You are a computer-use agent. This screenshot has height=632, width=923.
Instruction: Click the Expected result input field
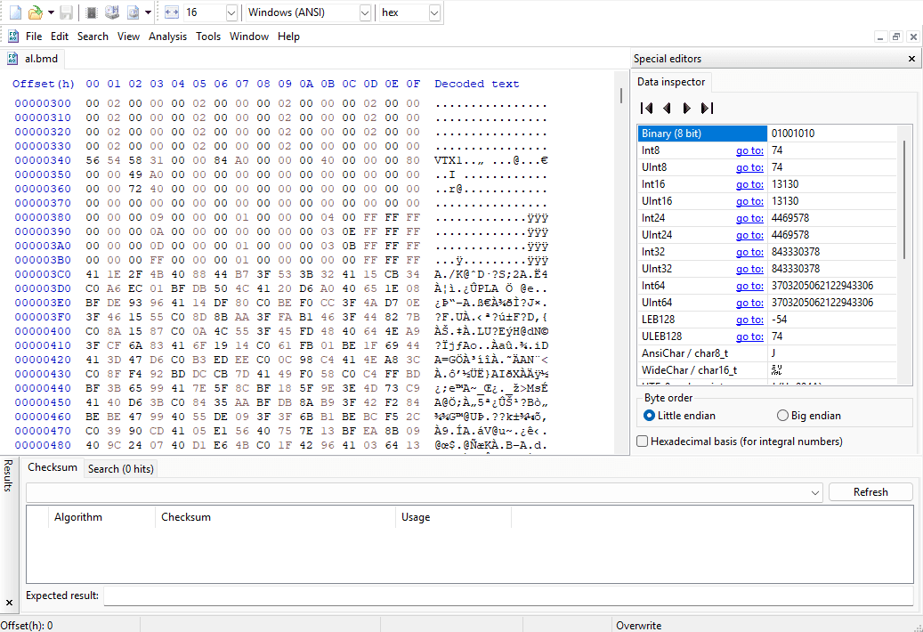pyautogui.click(x=507, y=596)
